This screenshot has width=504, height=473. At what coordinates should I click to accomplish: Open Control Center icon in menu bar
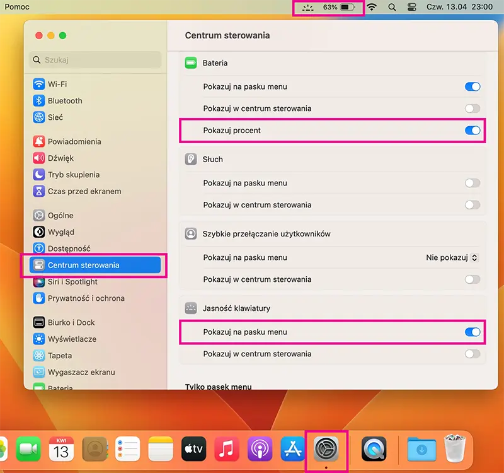(412, 8)
